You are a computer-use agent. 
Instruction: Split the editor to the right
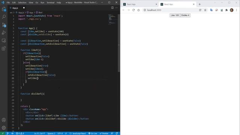click(x=112, y=8)
